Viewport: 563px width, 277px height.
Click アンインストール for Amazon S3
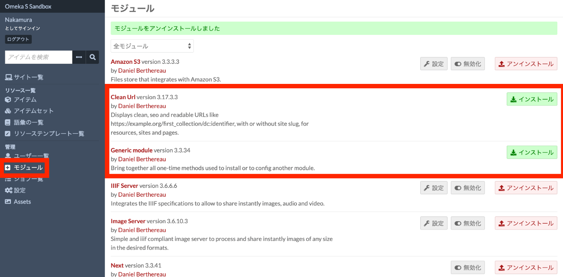pos(526,64)
